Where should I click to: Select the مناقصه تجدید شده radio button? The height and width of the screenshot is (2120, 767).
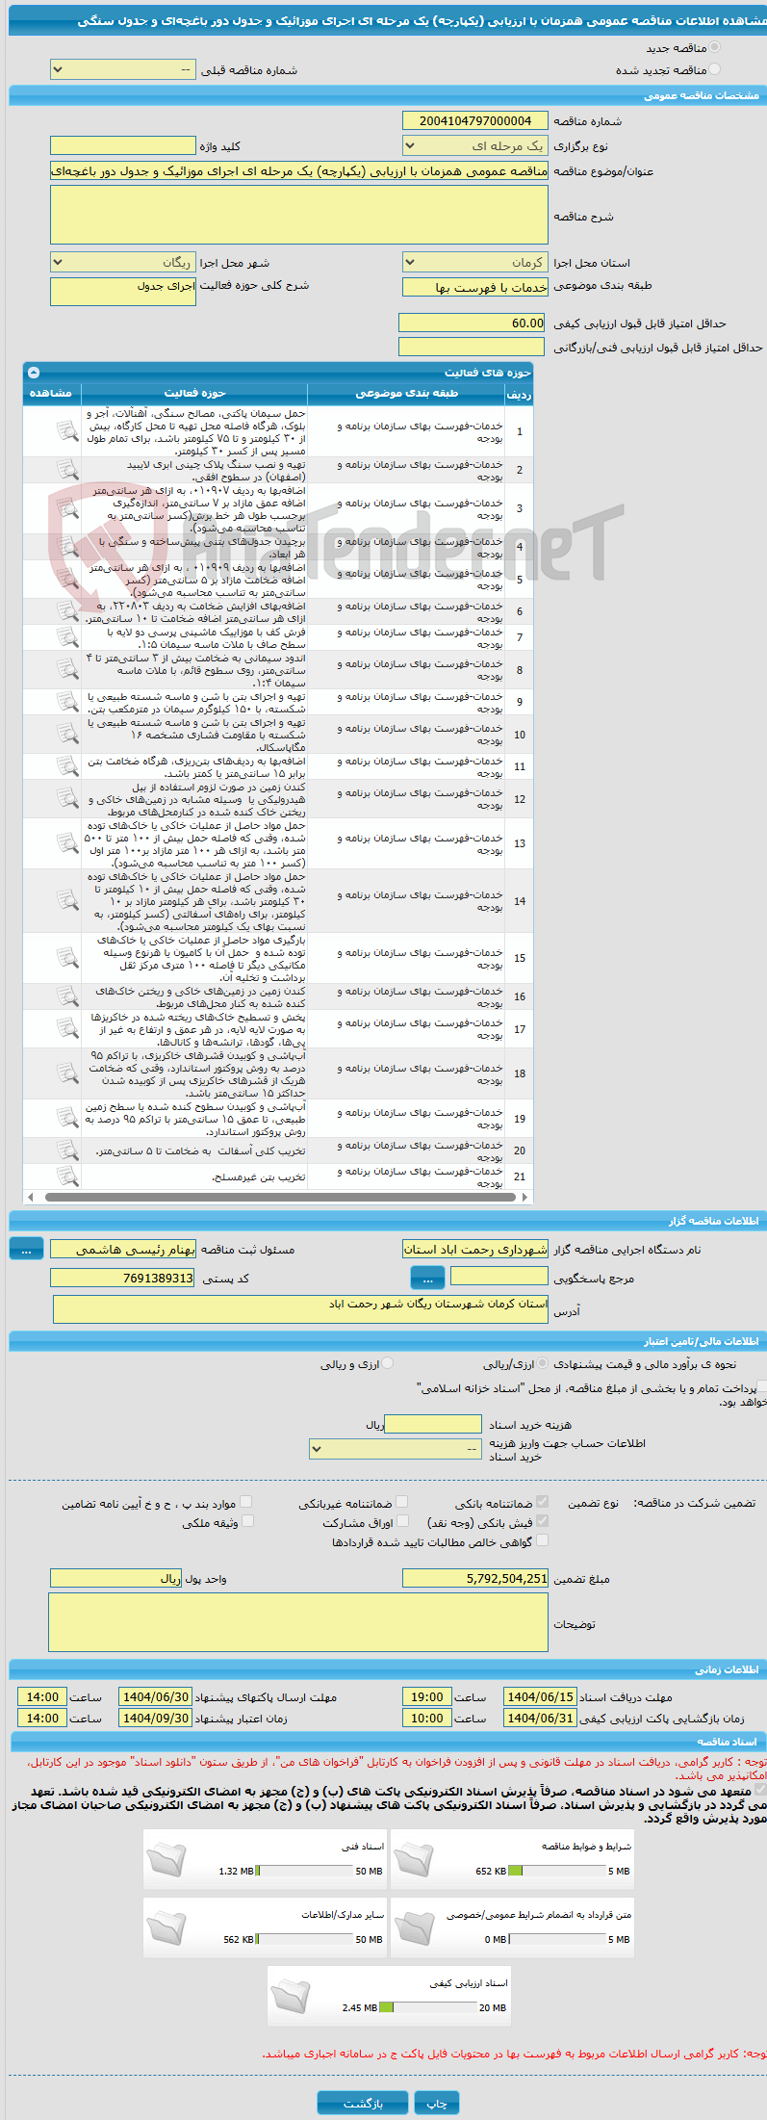714,69
